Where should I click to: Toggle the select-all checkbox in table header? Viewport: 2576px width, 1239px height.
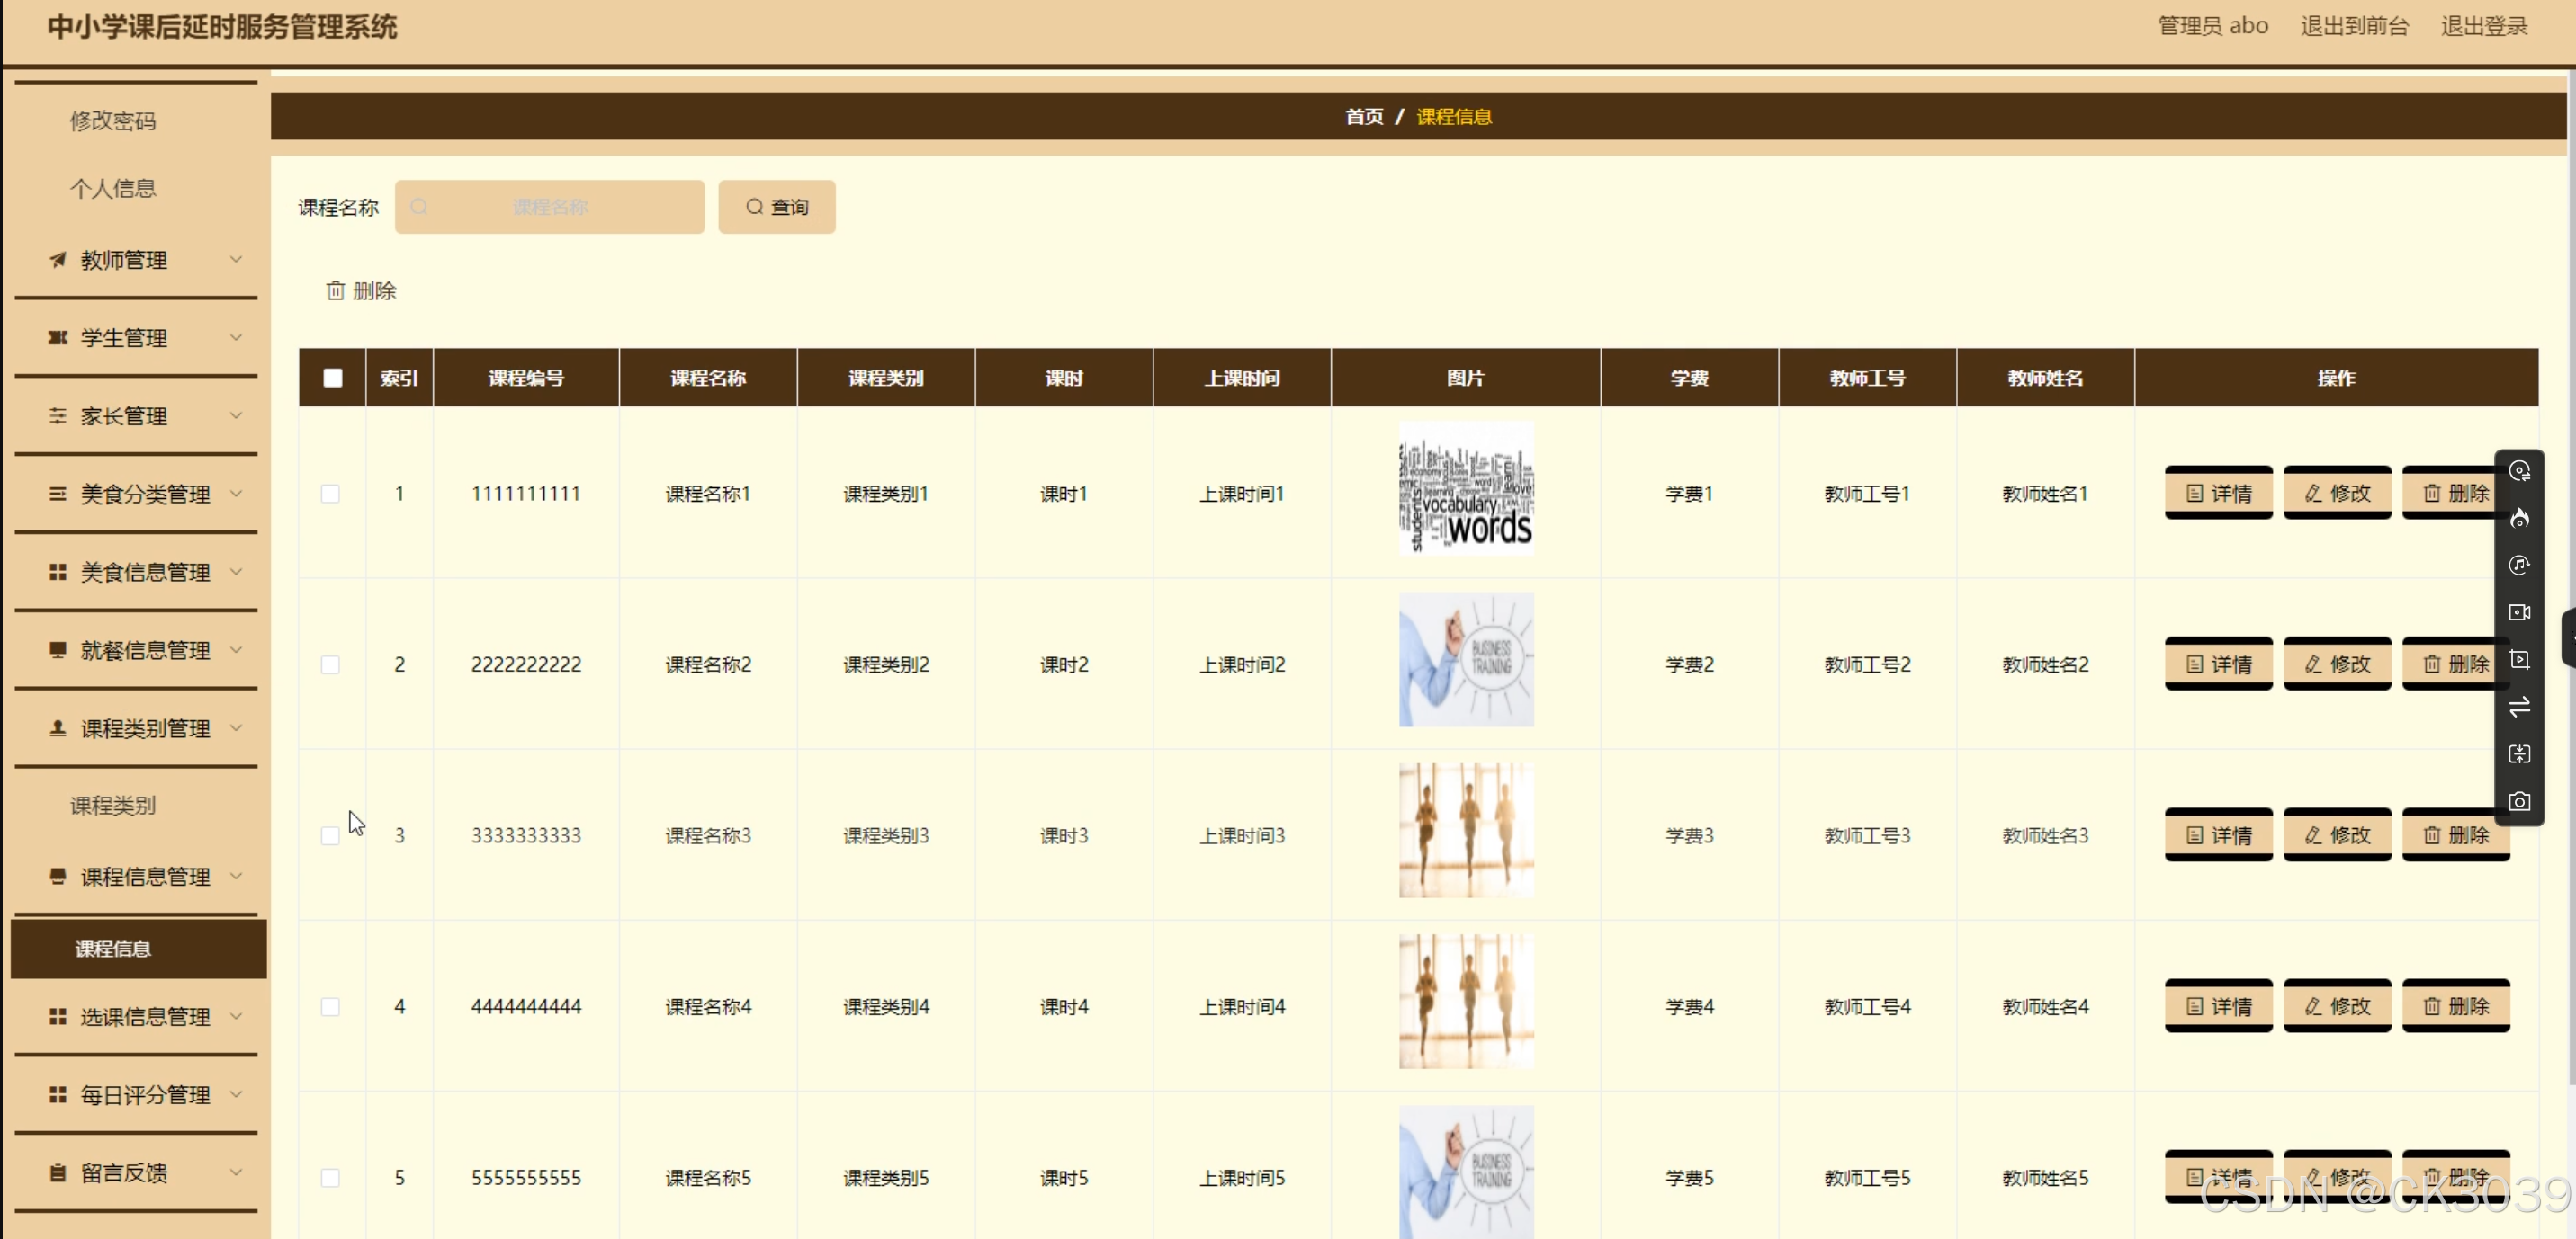point(332,378)
